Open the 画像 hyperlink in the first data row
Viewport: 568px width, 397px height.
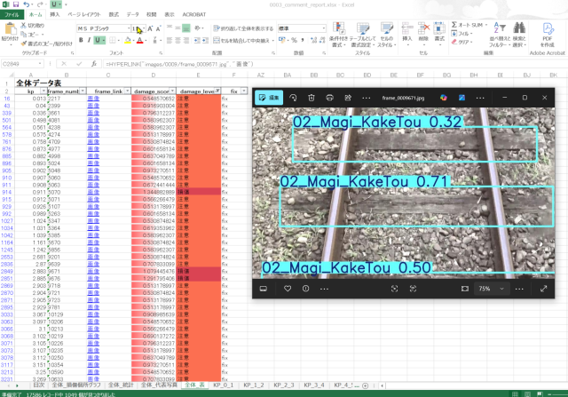click(92, 99)
